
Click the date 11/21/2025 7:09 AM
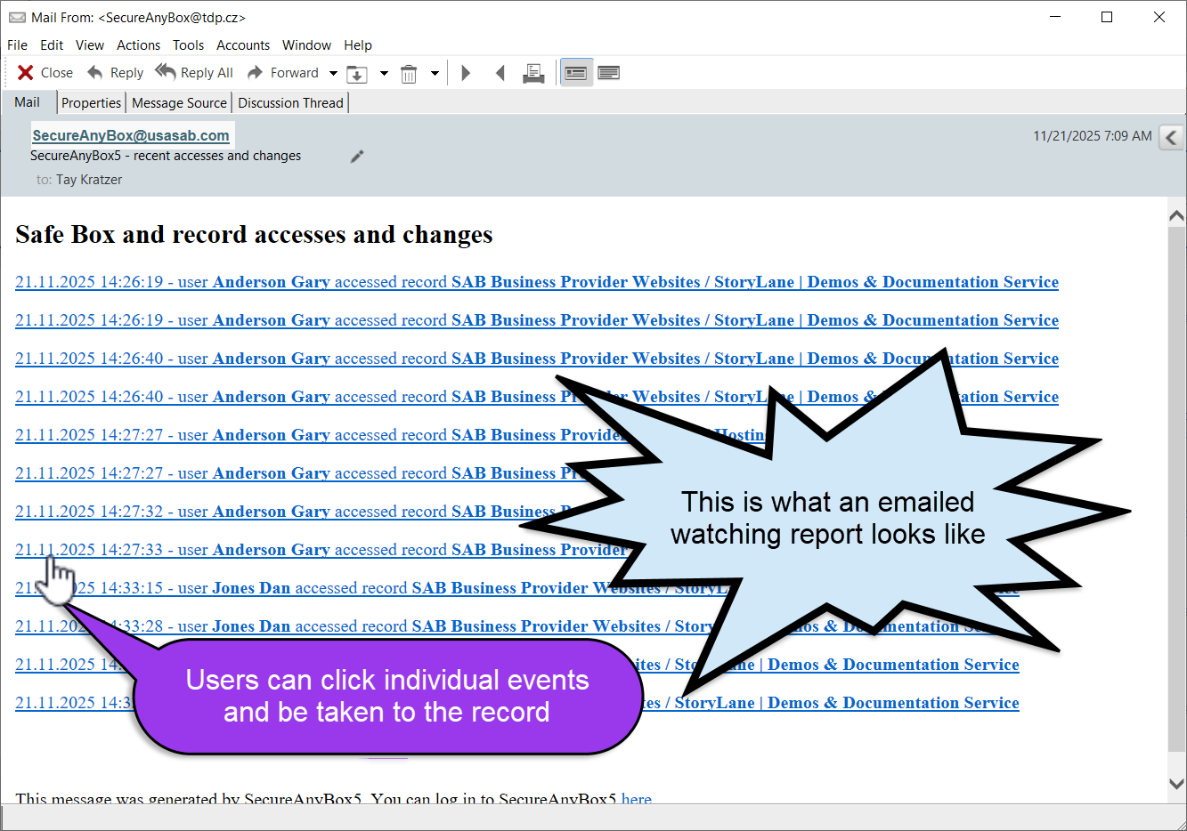[1093, 136]
